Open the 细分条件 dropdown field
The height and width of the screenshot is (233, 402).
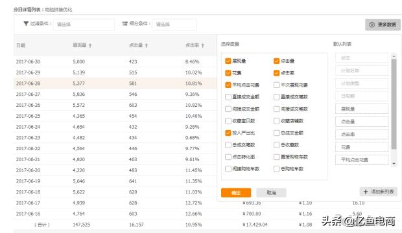174,25
